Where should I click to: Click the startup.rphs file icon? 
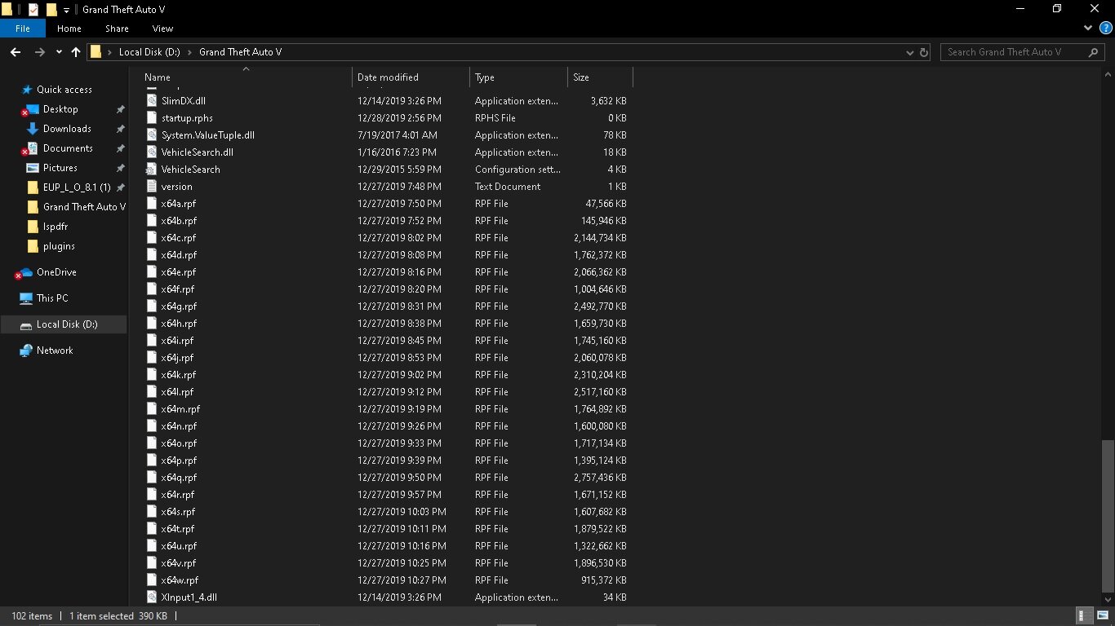152,118
